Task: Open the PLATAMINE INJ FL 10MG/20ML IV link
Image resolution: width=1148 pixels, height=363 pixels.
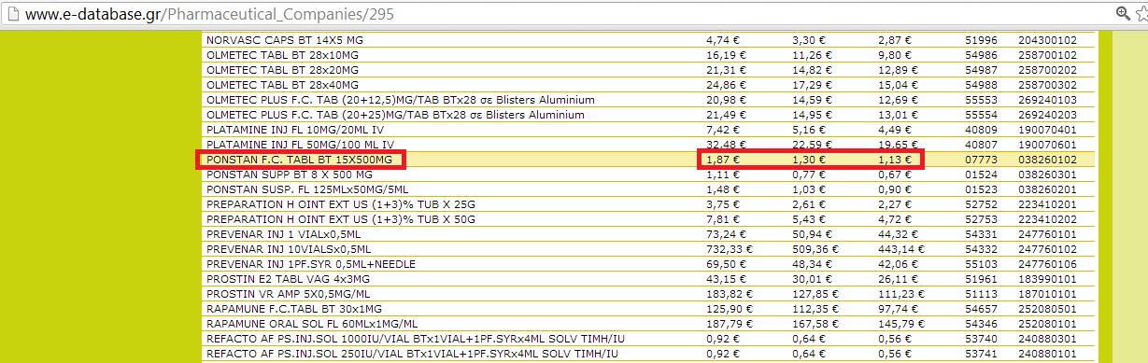Action: coord(296,130)
